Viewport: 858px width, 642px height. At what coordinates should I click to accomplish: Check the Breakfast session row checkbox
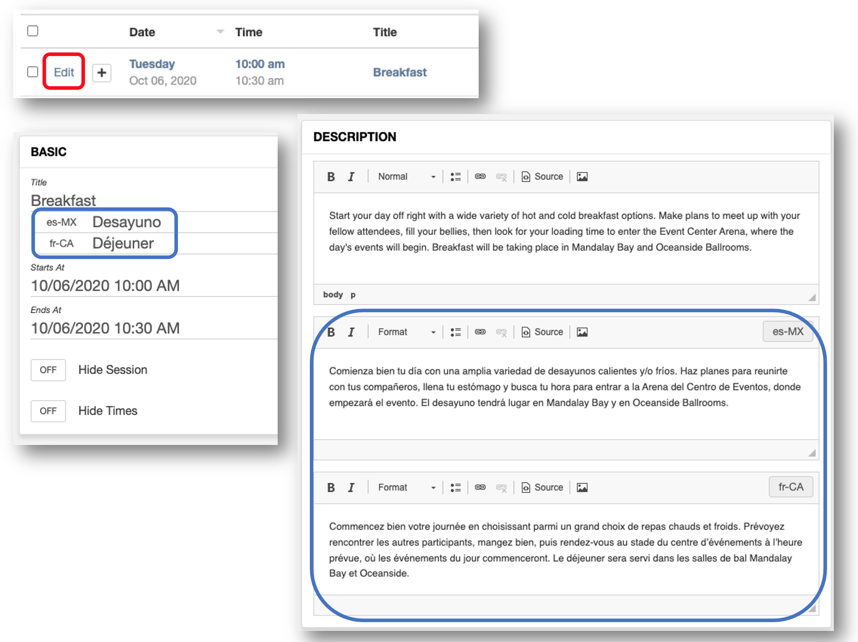(x=33, y=72)
